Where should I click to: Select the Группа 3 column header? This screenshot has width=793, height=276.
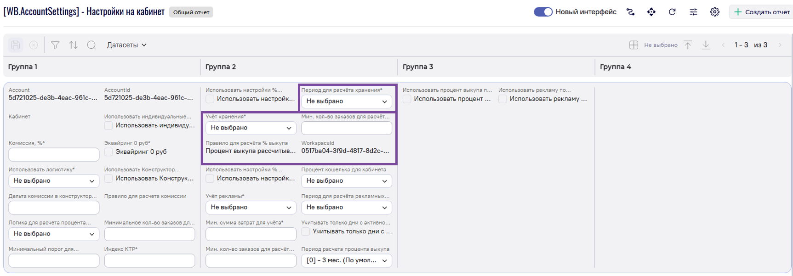point(418,67)
